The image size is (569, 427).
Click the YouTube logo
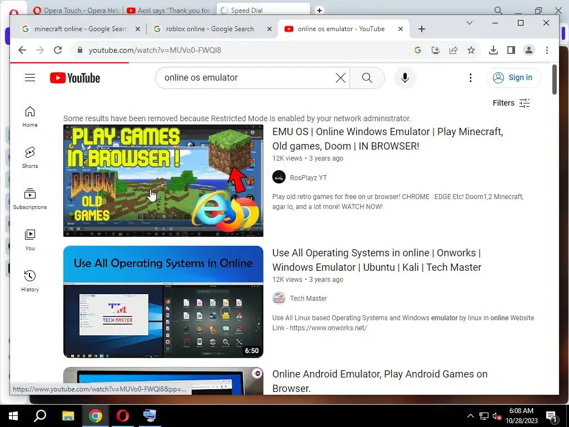(x=75, y=78)
